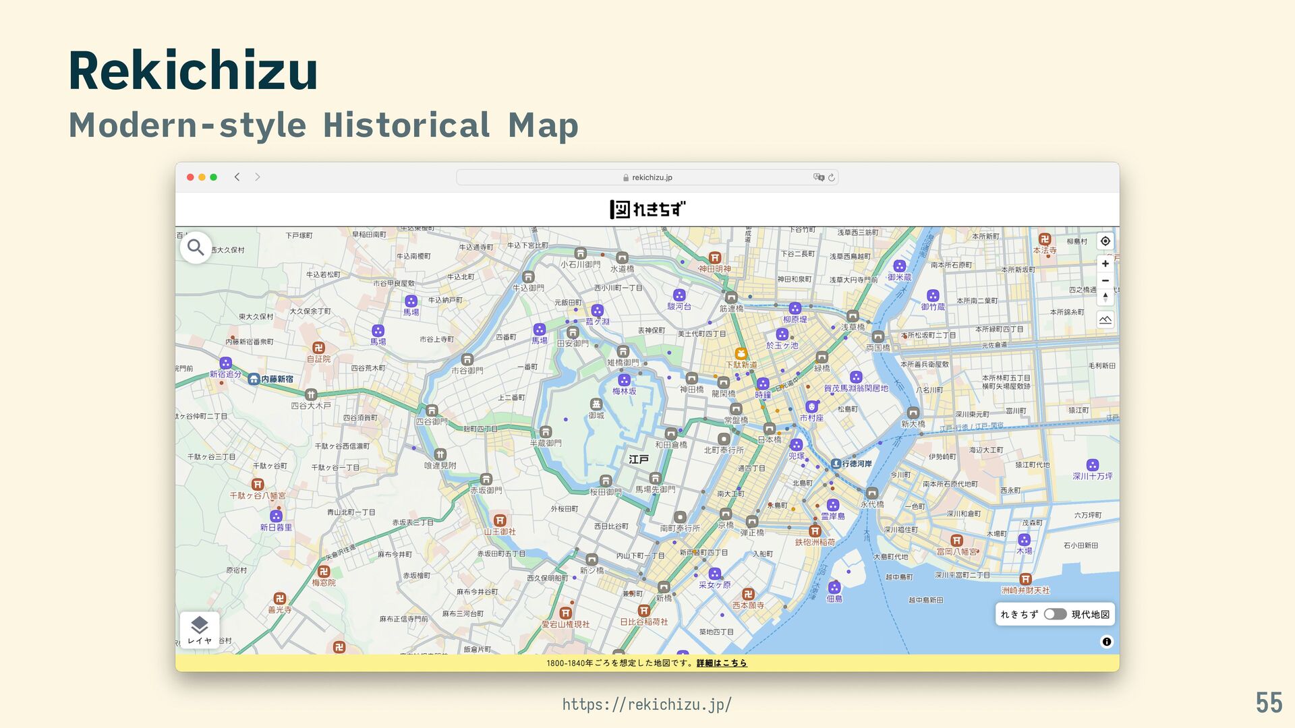The height and width of the screenshot is (728, 1295).
Task: Zoom out with the minus button
Action: coord(1105,280)
